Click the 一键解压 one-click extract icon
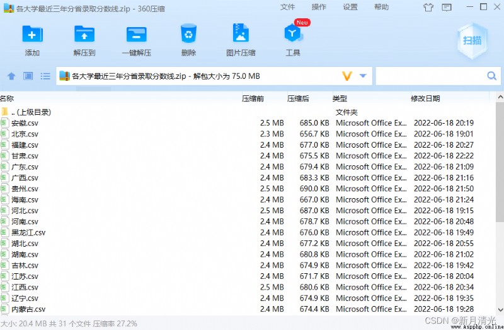 click(137, 34)
